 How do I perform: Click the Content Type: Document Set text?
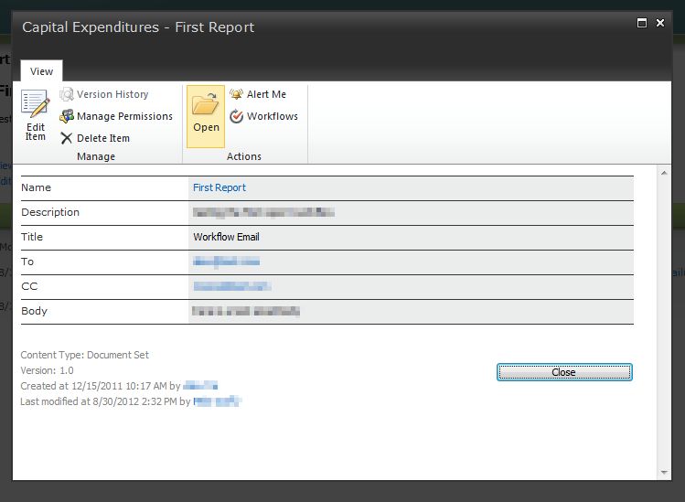click(x=85, y=355)
